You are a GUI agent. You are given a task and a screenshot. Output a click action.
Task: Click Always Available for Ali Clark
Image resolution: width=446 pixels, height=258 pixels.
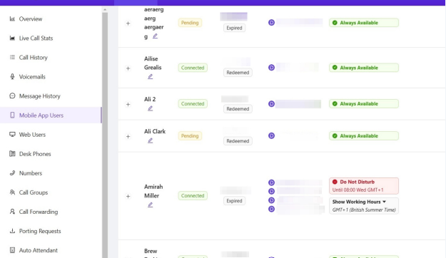tap(364, 136)
